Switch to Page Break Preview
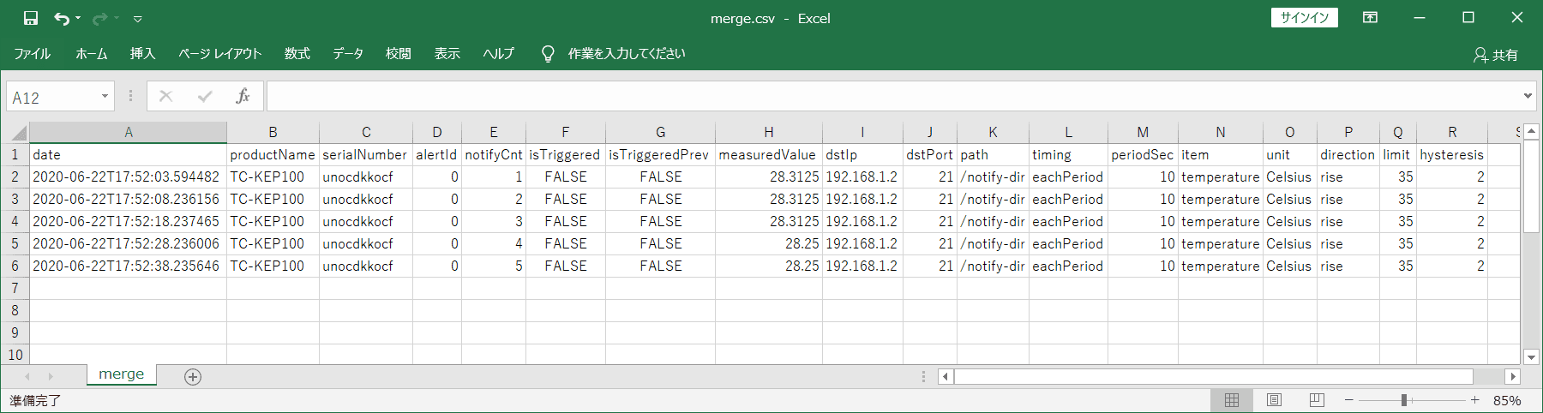 pos(1317,400)
